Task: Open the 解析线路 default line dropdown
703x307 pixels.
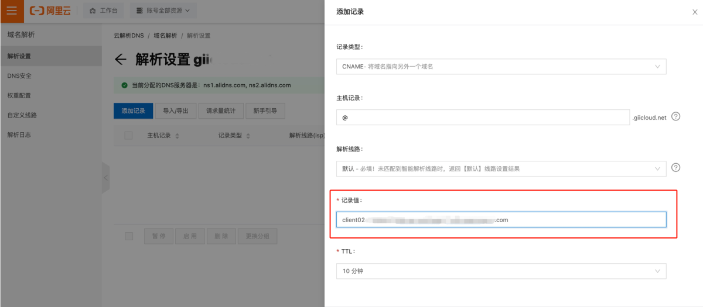Action: 501,168
